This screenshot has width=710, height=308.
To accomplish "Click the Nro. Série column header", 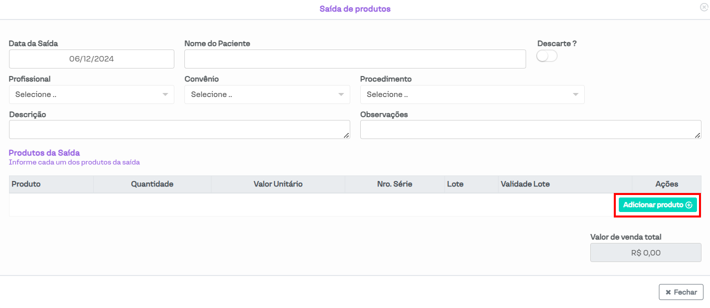I will (394, 184).
